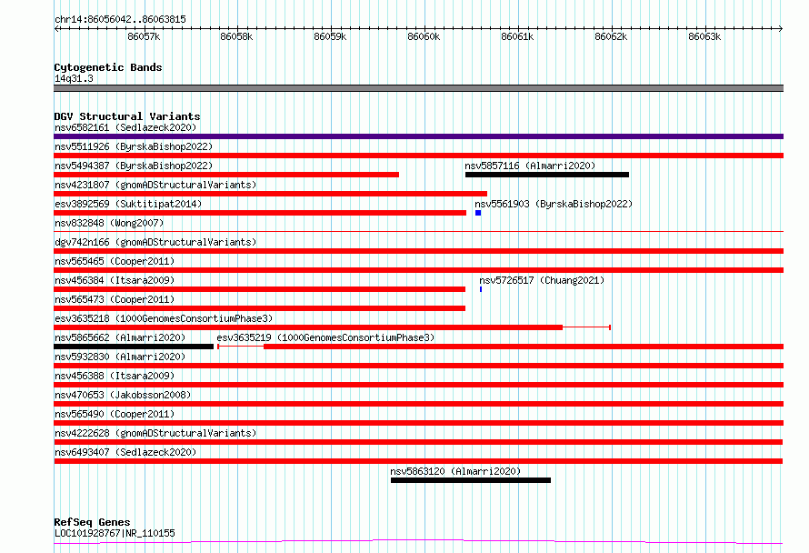Click the nsv565465 (Cooper2011) label
The width and height of the screenshot is (809, 553).
tap(115, 261)
